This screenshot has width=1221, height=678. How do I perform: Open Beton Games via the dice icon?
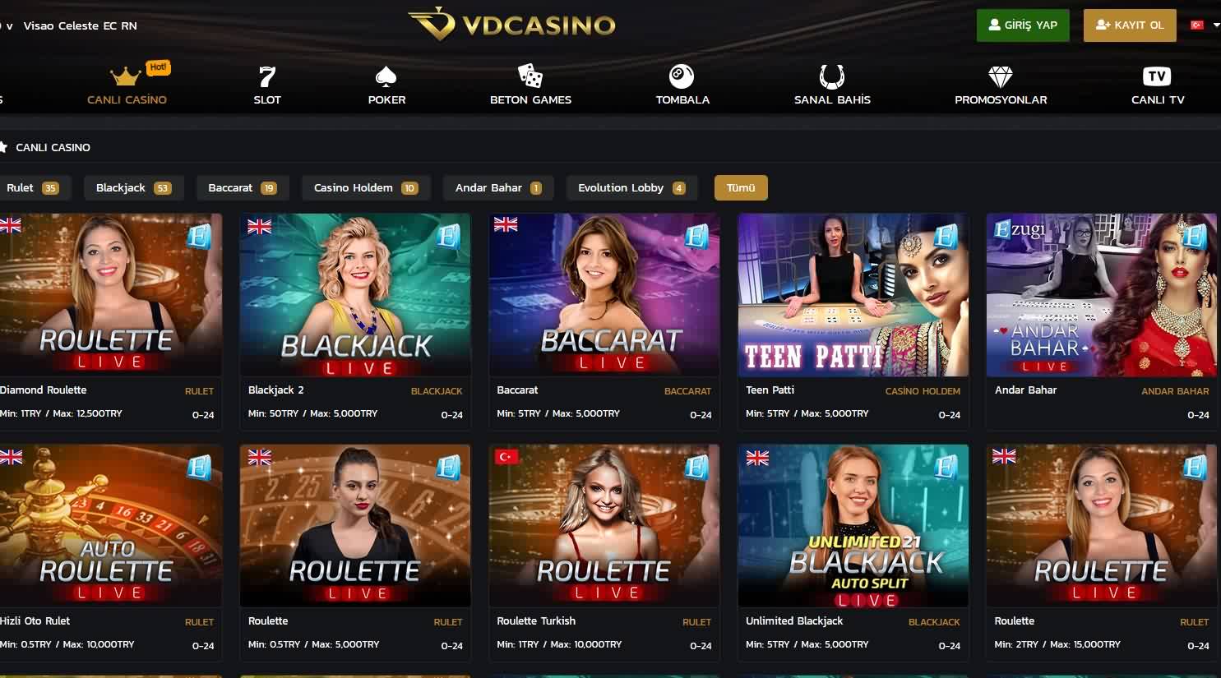point(530,76)
